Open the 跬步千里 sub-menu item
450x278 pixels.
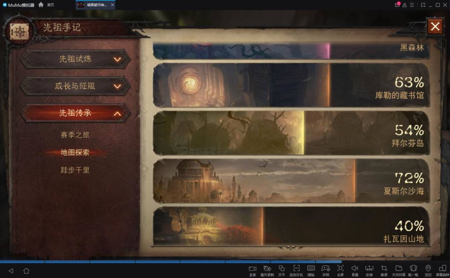pyautogui.click(x=75, y=170)
